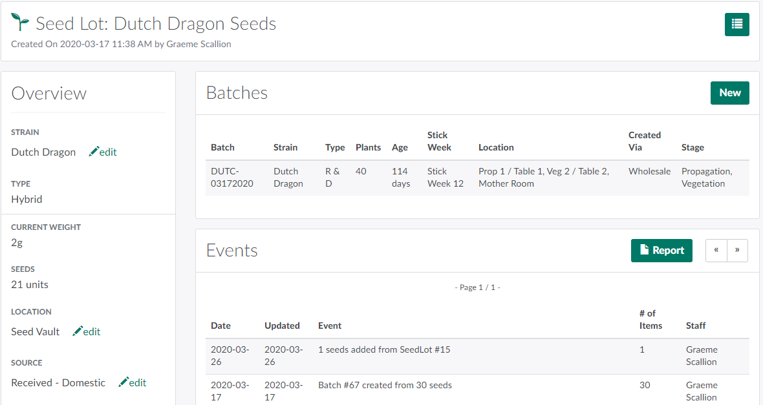Click the Stage column header
This screenshot has width=763, height=405.
point(693,147)
